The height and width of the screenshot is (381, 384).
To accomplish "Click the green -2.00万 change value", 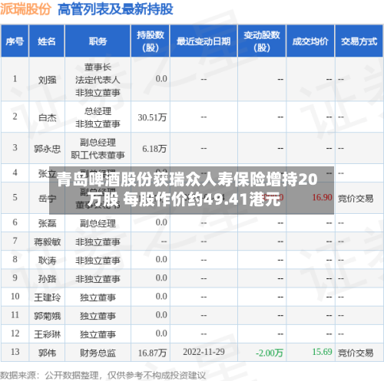I will pyautogui.click(x=270, y=353).
